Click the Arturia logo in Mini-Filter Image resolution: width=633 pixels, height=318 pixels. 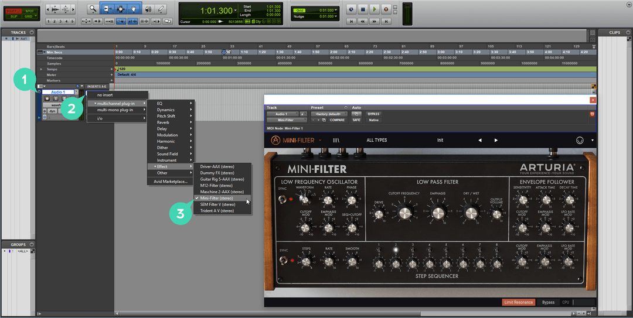point(275,140)
